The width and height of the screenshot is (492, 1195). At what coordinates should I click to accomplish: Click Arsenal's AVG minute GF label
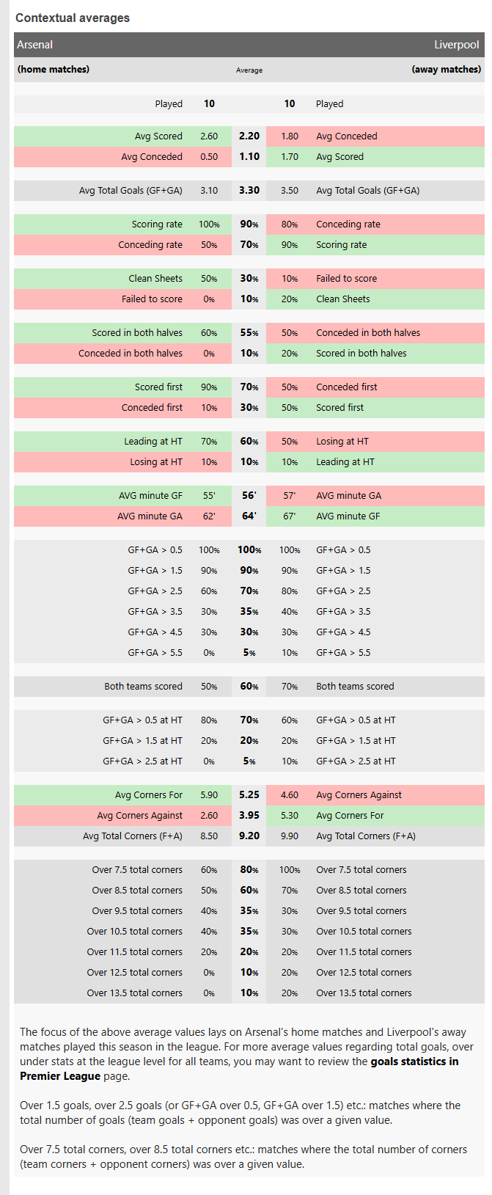coord(150,495)
